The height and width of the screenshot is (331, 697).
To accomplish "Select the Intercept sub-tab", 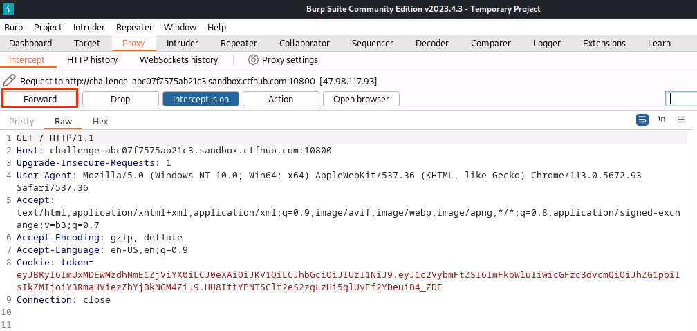I will [x=27, y=59].
